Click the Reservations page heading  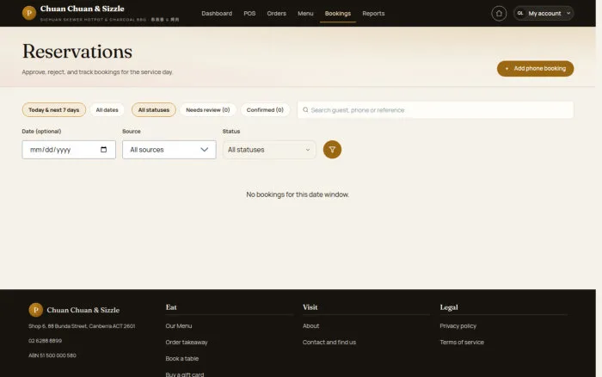(77, 52)
